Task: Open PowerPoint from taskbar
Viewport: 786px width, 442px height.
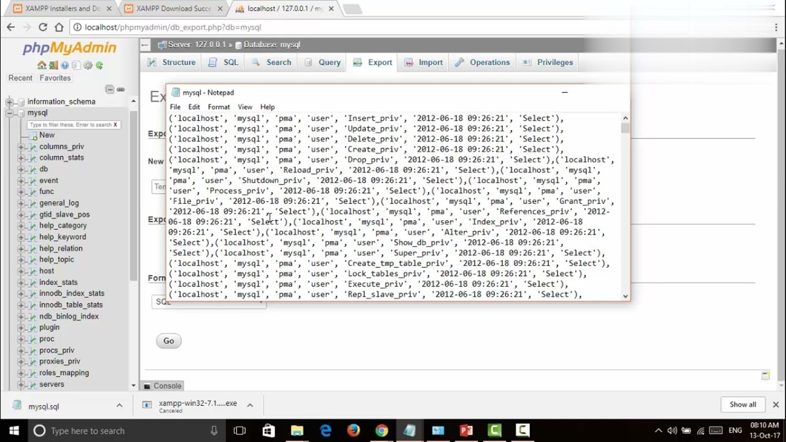Action: 466,431
